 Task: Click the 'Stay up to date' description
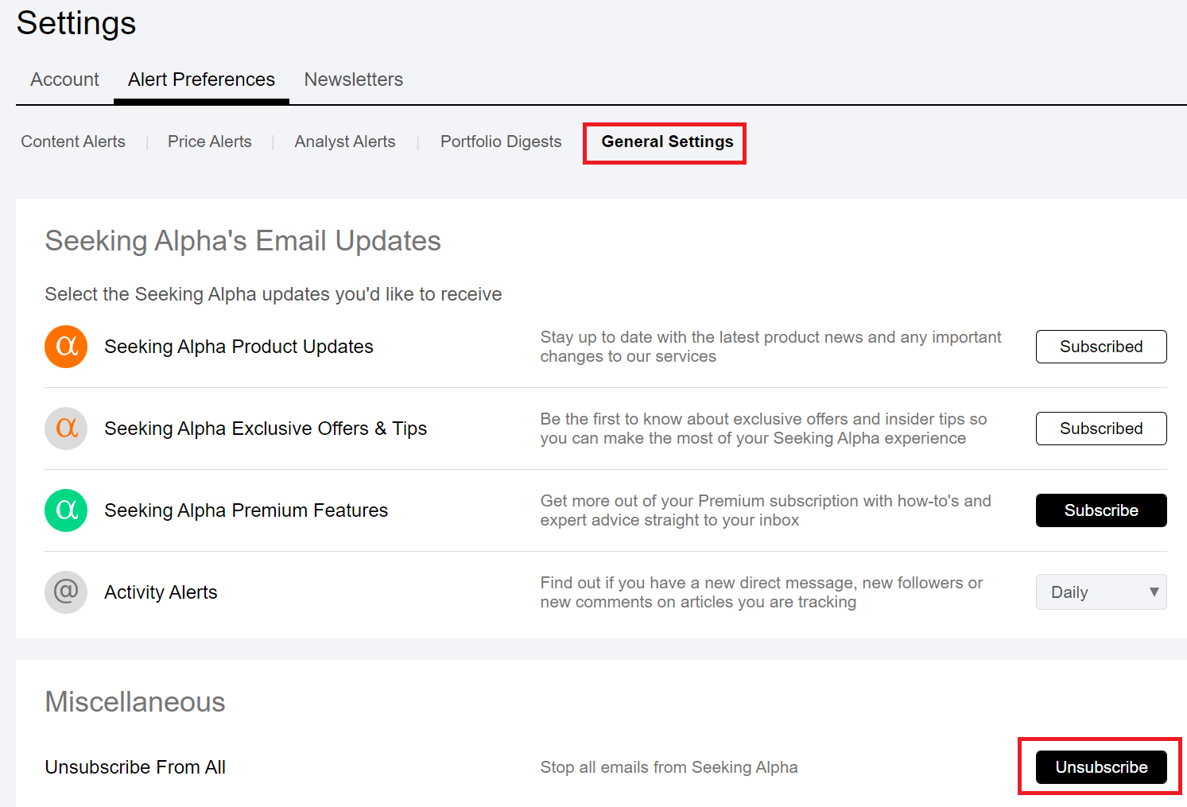(770, 347)
